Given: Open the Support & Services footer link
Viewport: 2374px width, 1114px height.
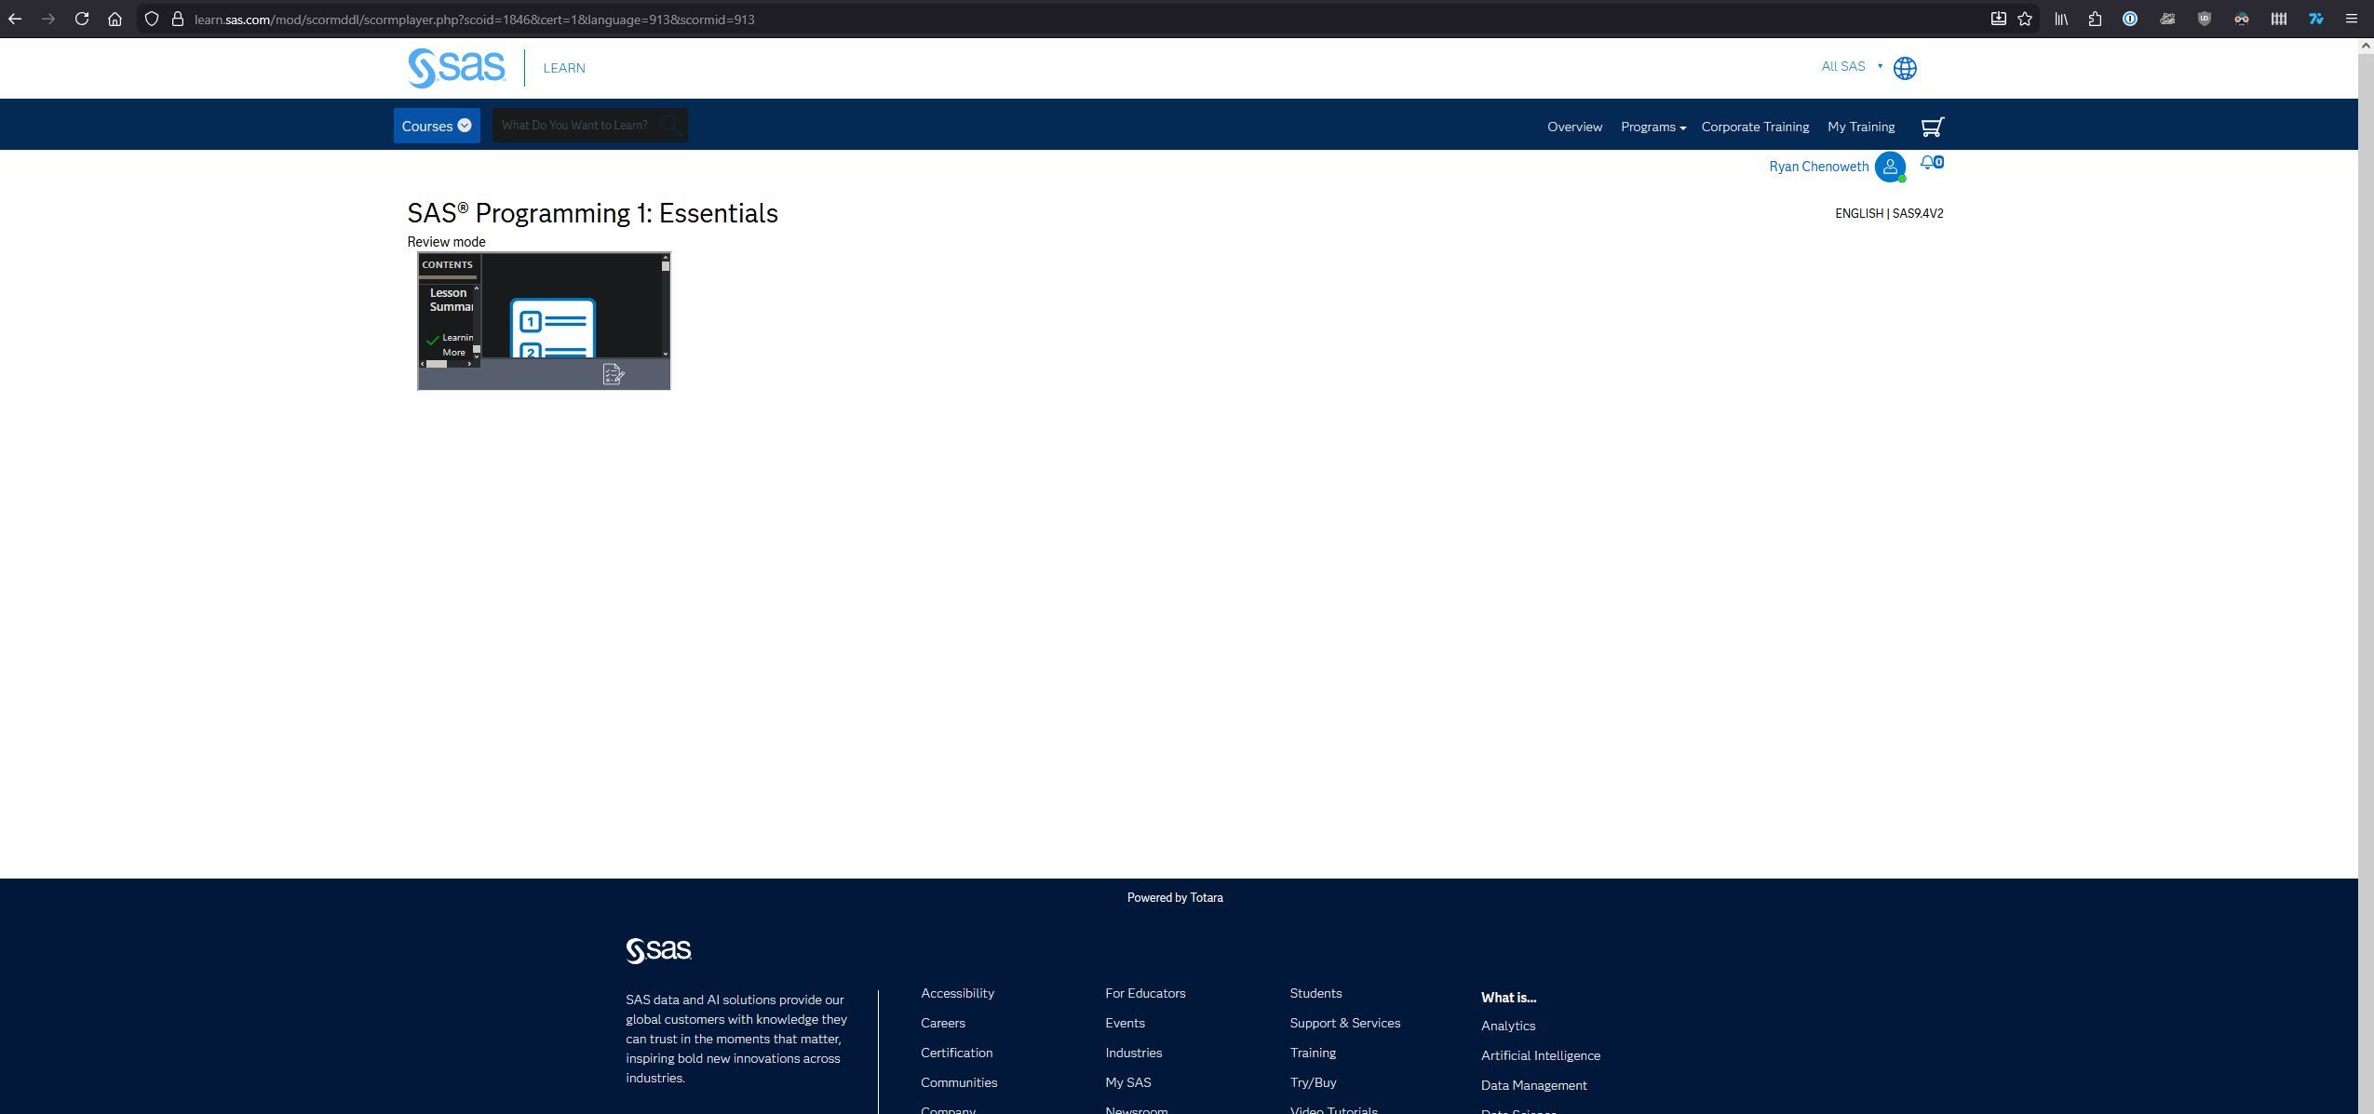Looking at the screenshot, I should (x=1344, y=1023).
